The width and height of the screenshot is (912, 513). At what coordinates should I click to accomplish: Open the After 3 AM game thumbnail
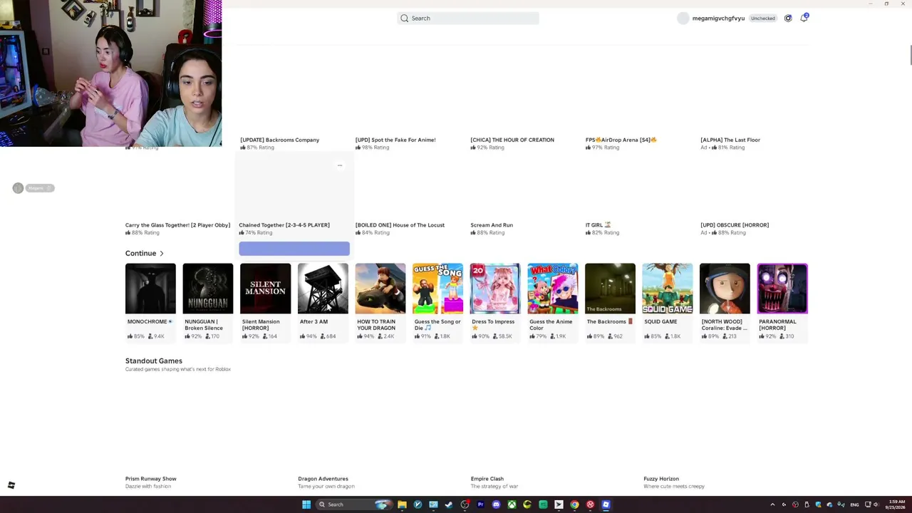(x=323, y=289)
